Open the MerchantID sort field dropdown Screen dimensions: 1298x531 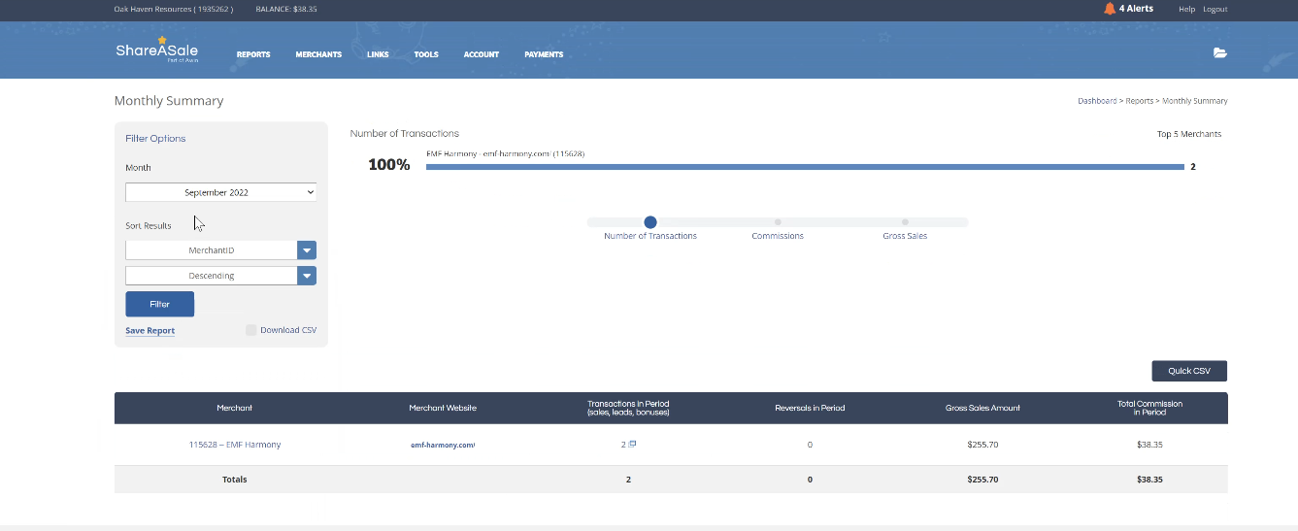(x=220, y=250)
